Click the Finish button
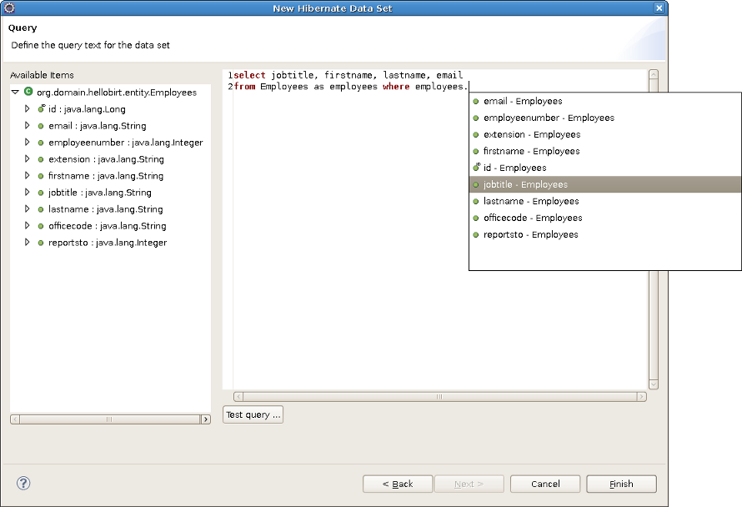The image size is (742, 507). pyautogui.click(x=621, y=484)
